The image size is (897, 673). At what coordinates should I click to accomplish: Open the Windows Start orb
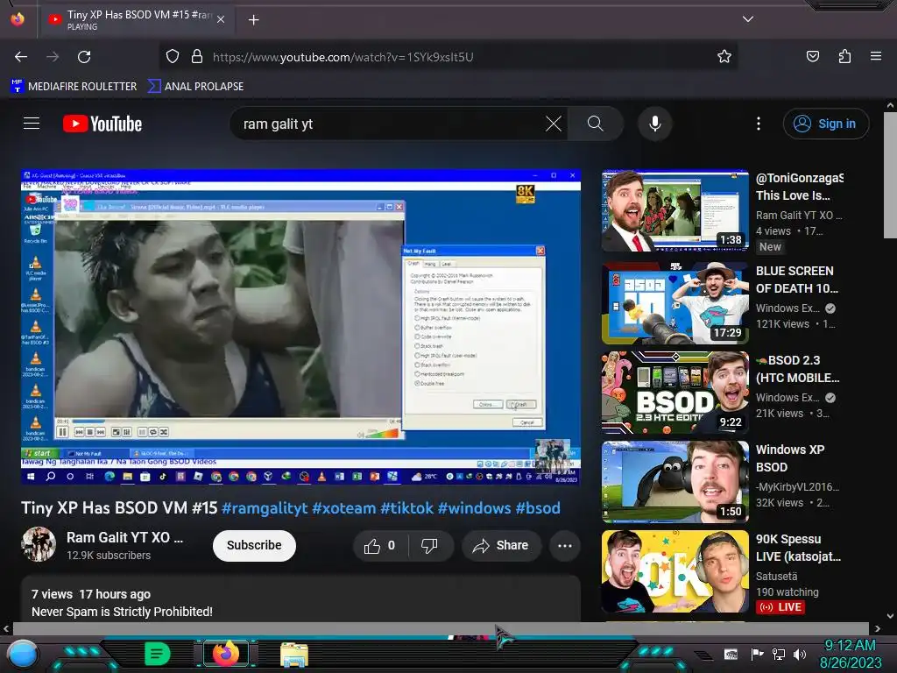coord(23,654)
